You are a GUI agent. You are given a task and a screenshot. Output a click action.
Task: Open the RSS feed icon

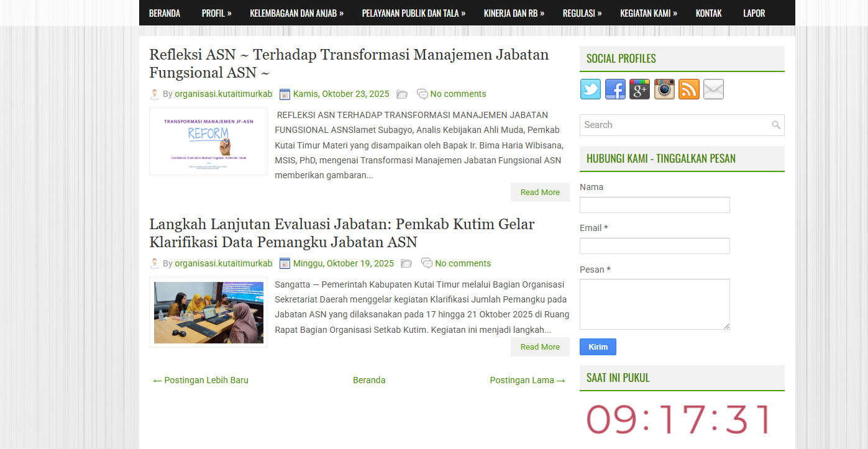(x=688, y=89)
